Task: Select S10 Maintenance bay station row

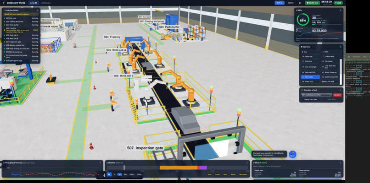Action: [21, 52]
